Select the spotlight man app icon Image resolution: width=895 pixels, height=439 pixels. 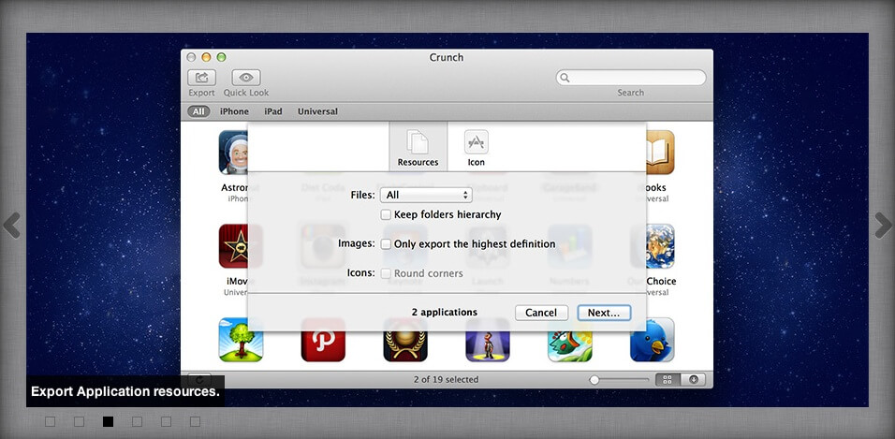point(488,340)
